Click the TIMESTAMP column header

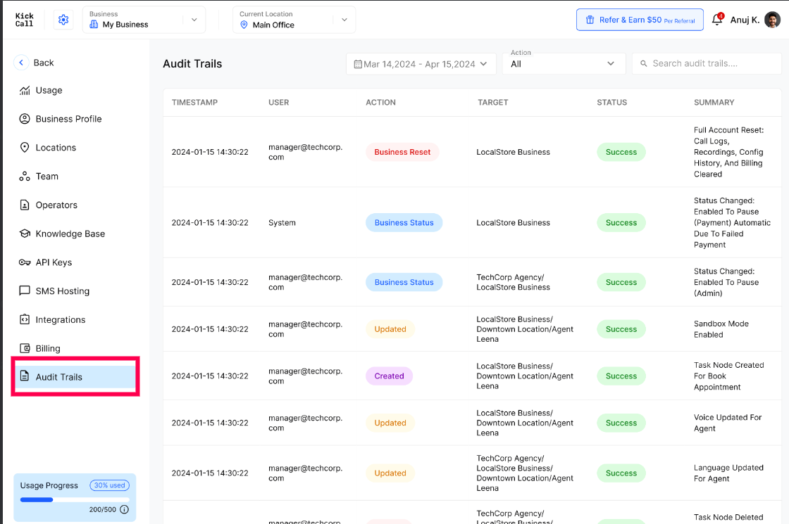point(194,103)
